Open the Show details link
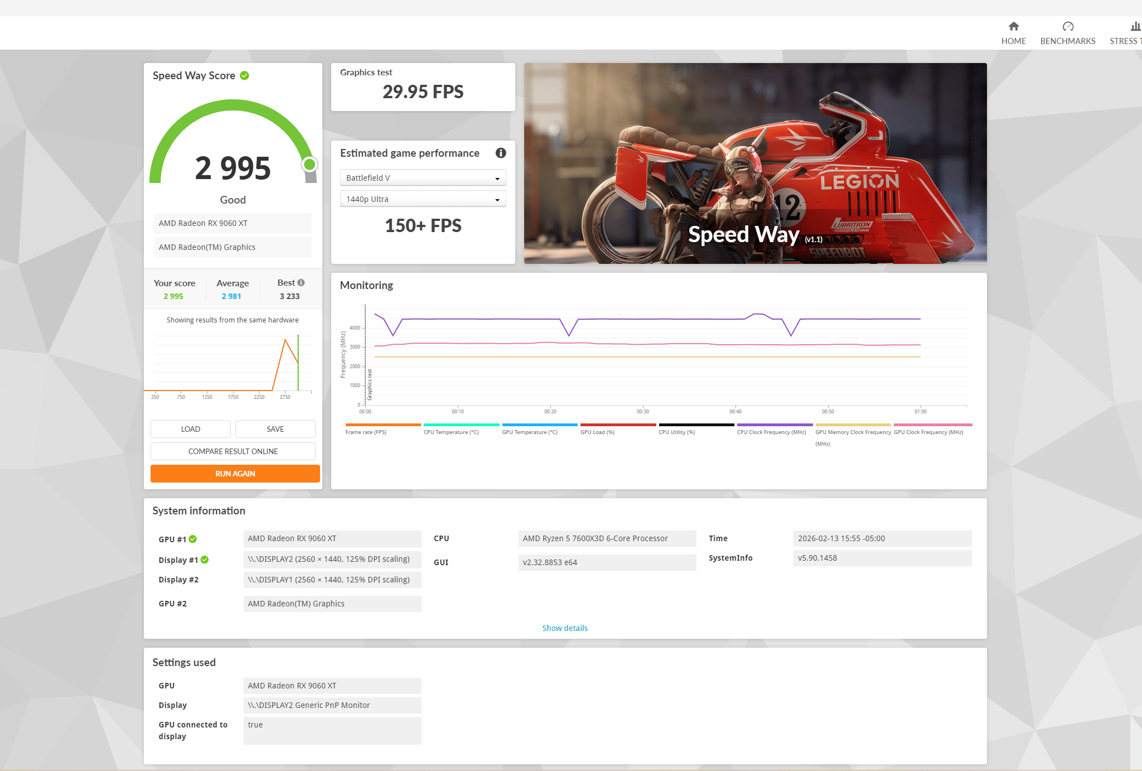1142x771 pixels. click(x=565, y=628)
